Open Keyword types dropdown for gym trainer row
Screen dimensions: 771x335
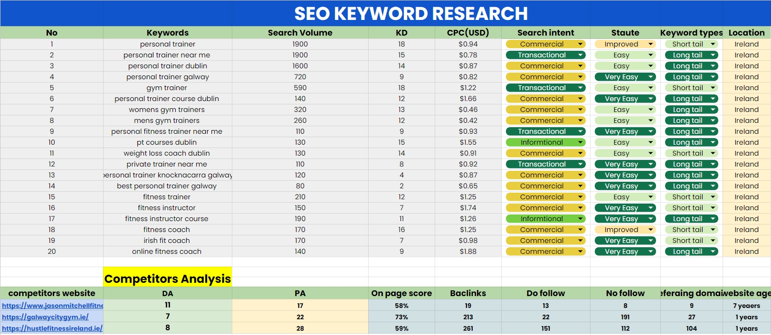pyautogui.click(x=713, y=88)
